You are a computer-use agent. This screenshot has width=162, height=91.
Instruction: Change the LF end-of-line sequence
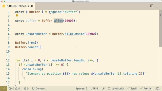(103, 88)
